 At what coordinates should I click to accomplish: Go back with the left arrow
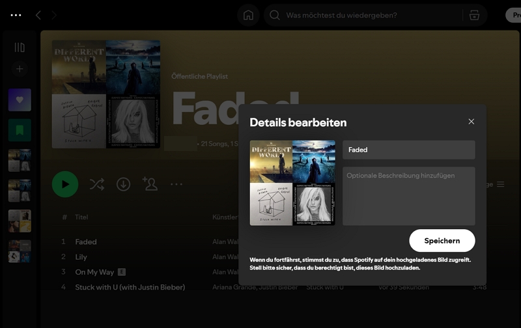38,15
